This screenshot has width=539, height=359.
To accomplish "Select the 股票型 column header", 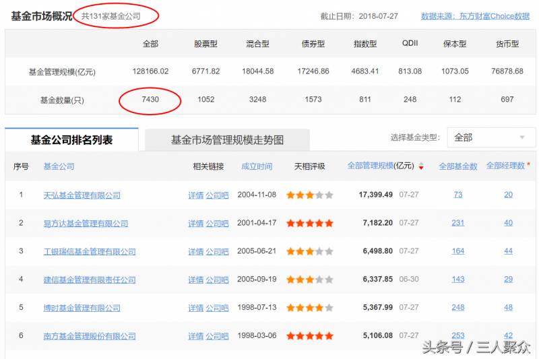I will (x=205, y=44).
